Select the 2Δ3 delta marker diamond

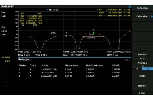click(53, 36)
